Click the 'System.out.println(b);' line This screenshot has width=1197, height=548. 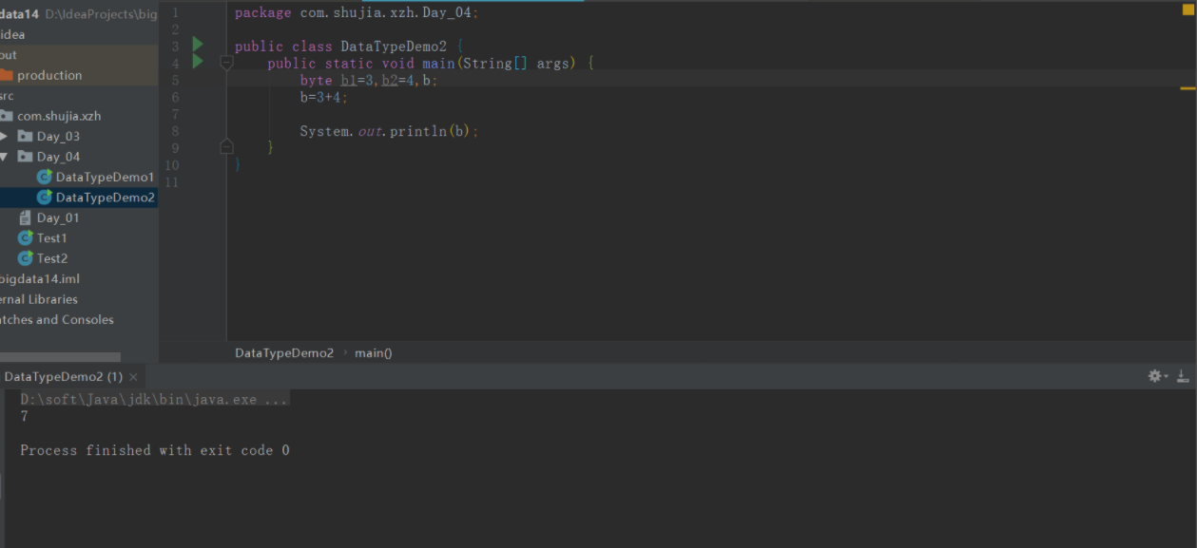pyautogui.click(x=389, y=131)
